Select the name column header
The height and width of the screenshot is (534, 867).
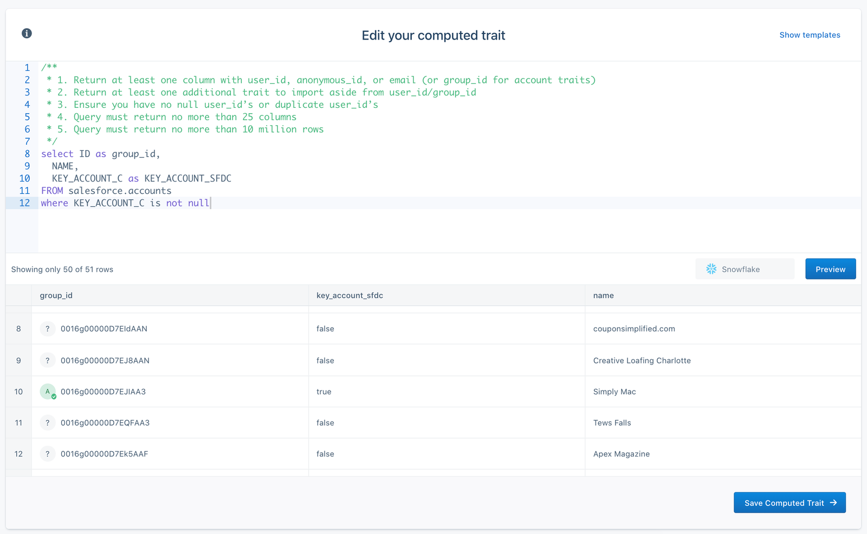coord(603,296)
